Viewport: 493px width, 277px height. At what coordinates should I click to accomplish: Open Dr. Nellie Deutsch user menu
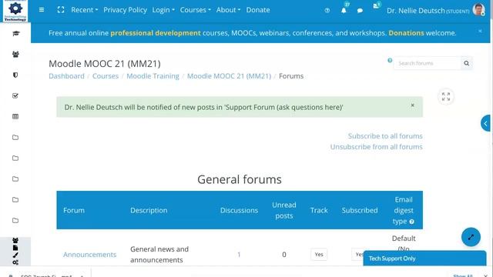coord(428,11)
